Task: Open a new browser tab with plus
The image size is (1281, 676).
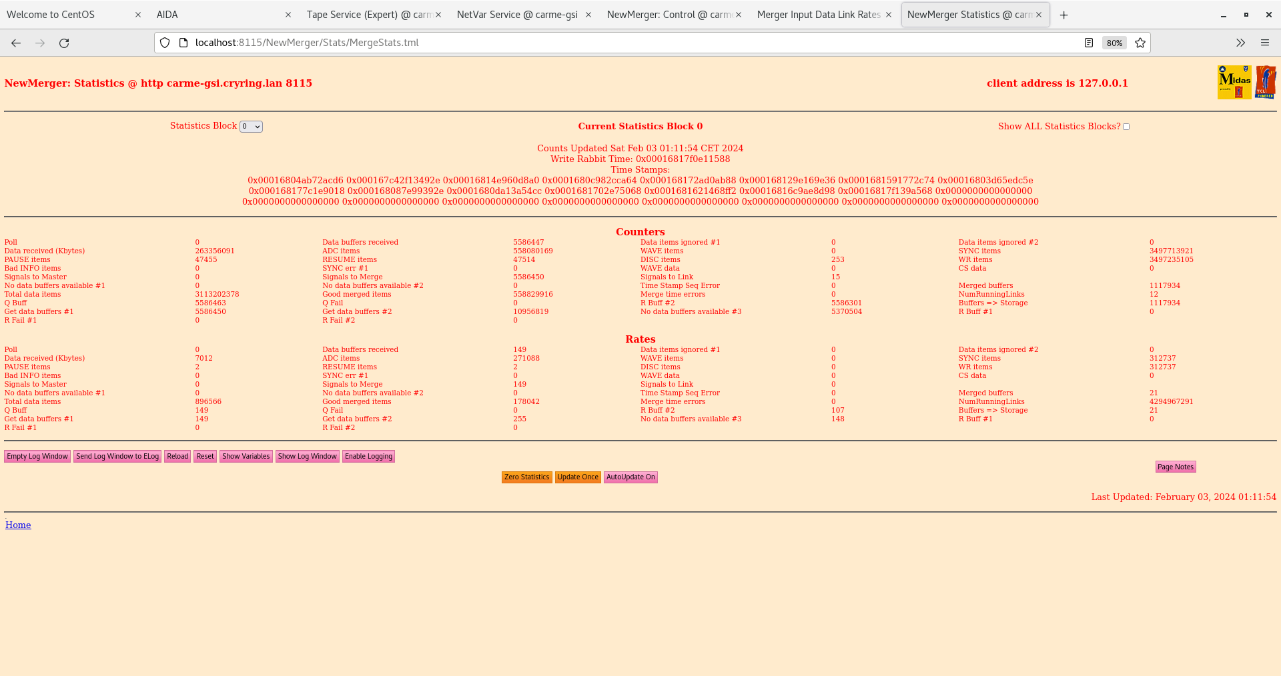Action: click(x=1064, y=15)
